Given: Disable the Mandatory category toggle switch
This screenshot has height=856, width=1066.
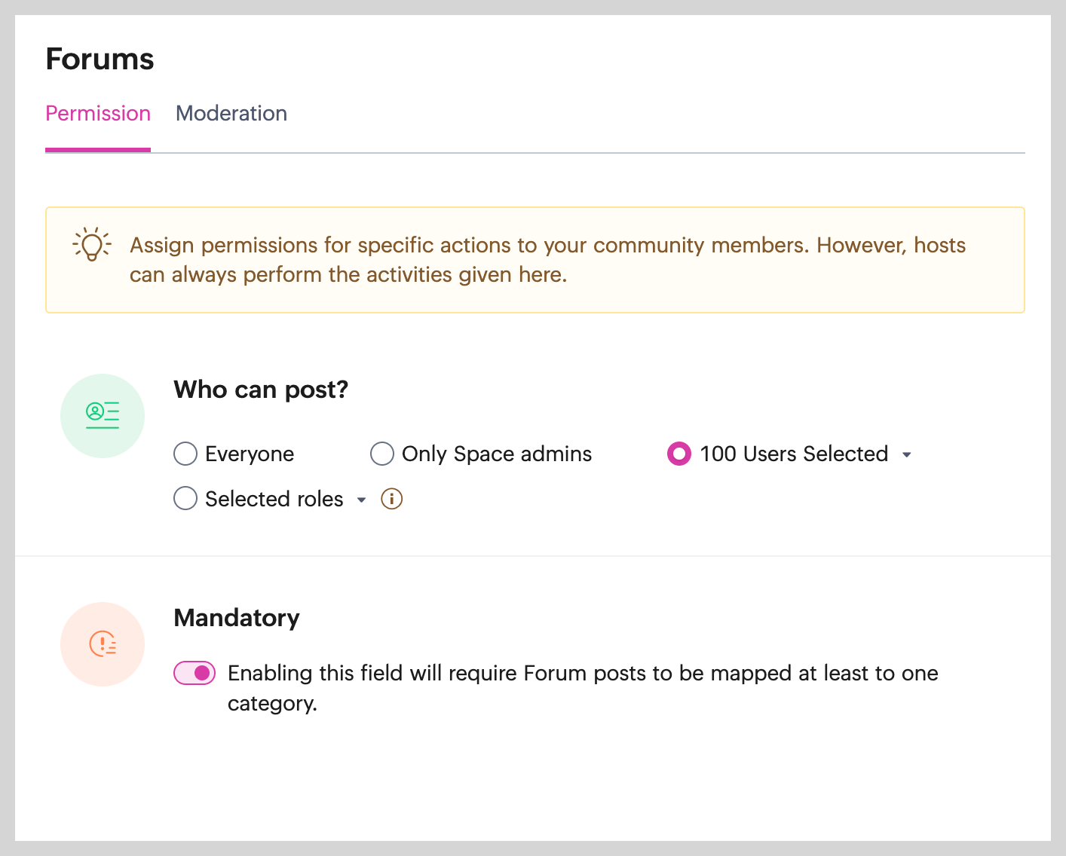Looking at the screenshot, I should (x=195, y=673).
